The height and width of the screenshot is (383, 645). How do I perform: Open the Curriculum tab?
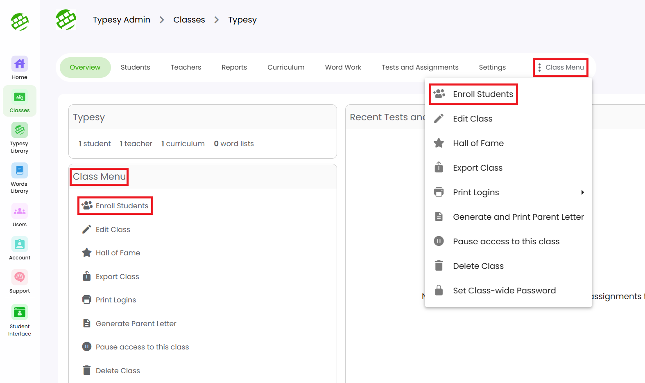point(286,67)
